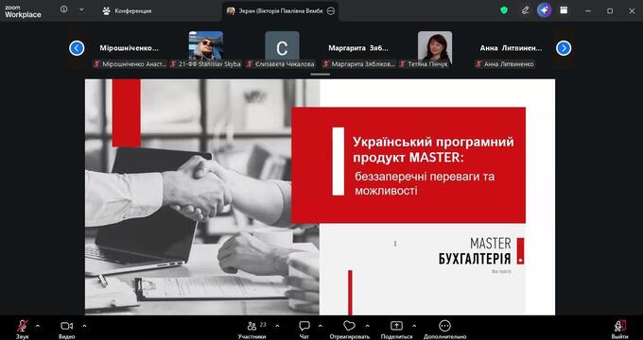This screenshot has width=643, height=340.
Task: Switch to the Конференция tab
Action: (x=127, y=11)
